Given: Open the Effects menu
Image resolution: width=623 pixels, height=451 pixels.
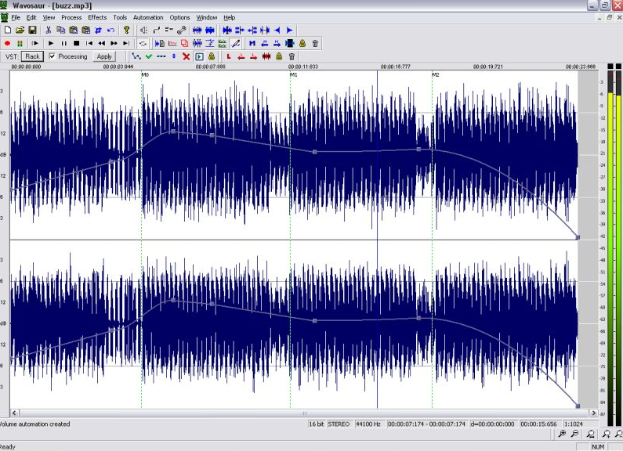Looking at the screenshot, I should tap(97, 17).
